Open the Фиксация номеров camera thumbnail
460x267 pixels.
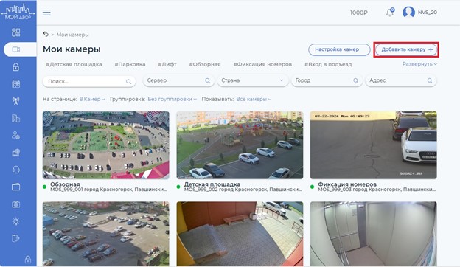tap(374, 145)
